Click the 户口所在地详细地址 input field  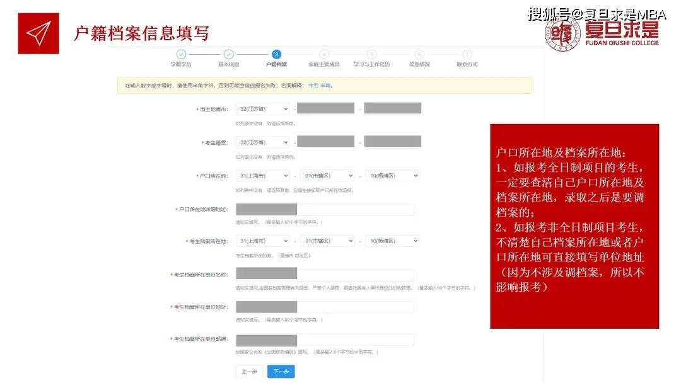[x=324, y=210]
